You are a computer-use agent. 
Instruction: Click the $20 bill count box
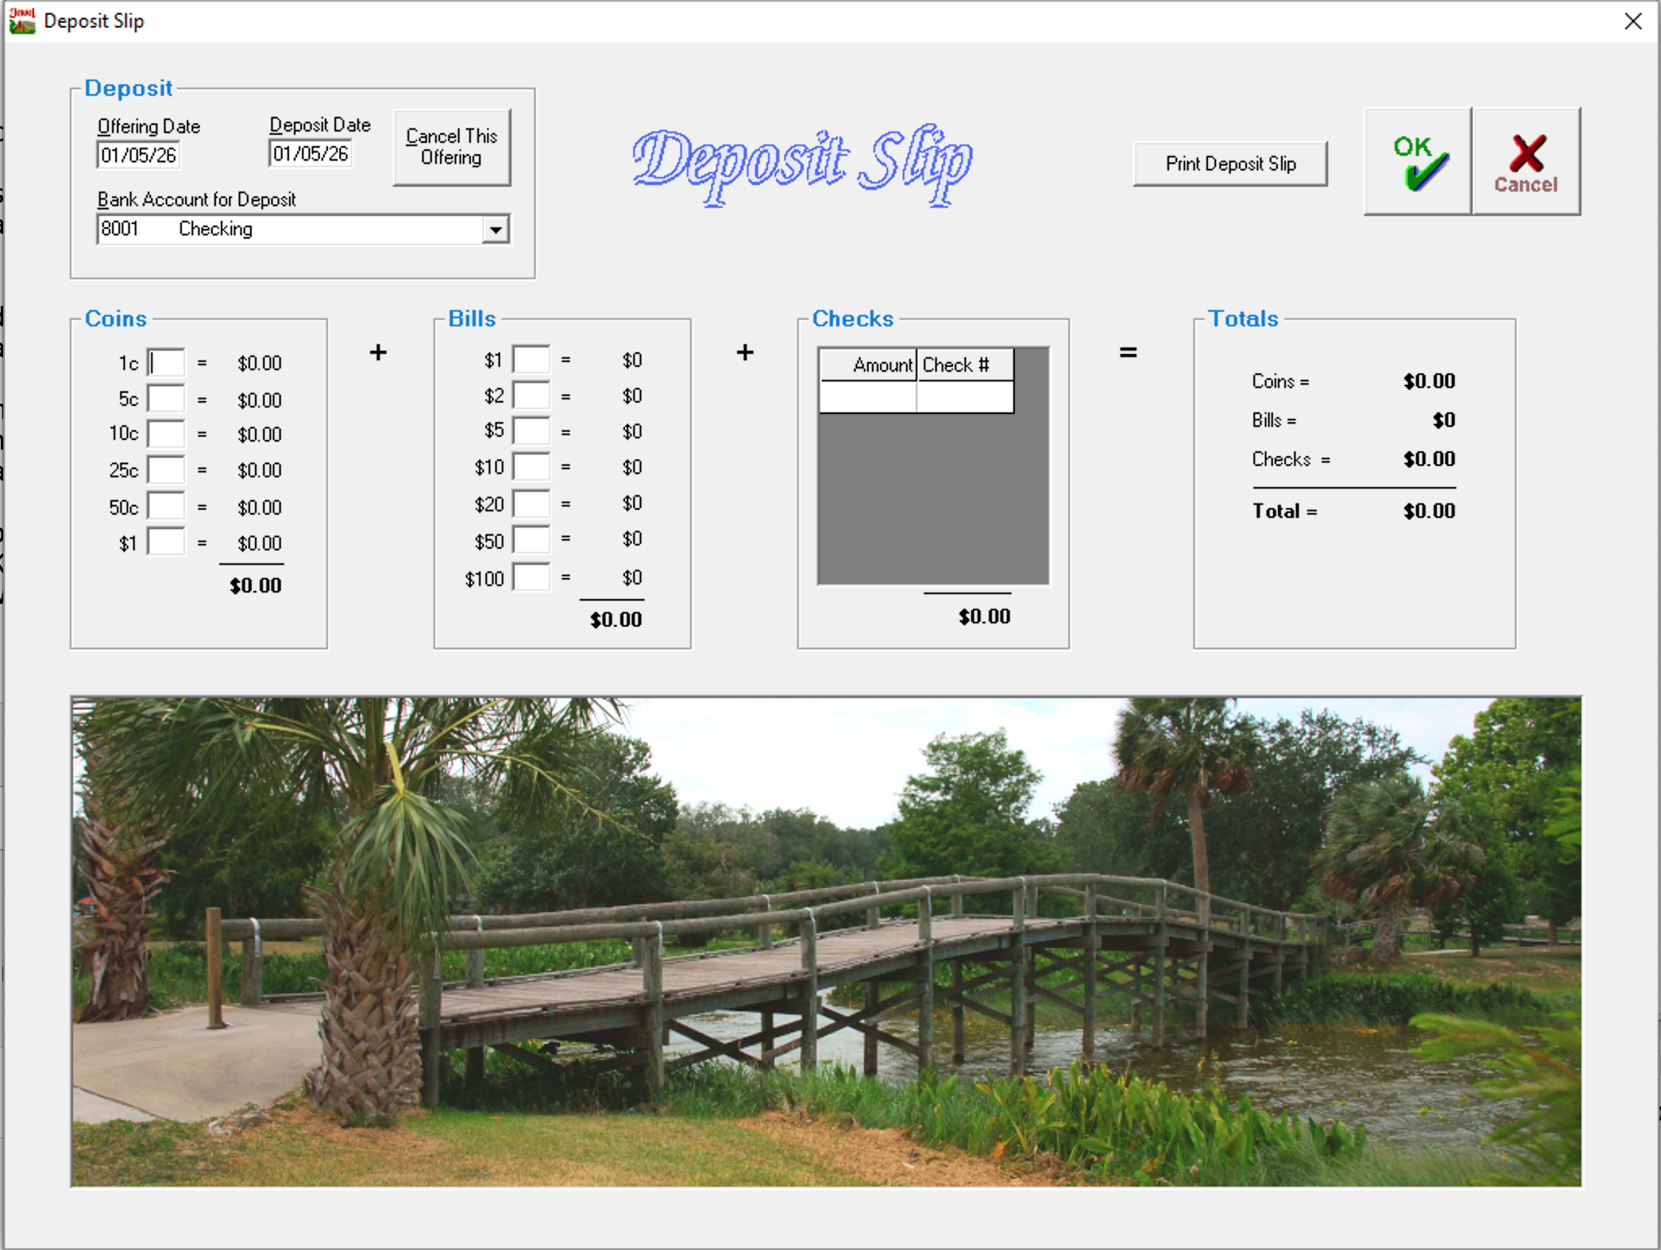(x=532, y=504)
